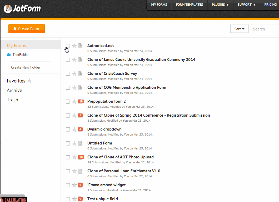Click the JotForm logo
Image resolution: width=279 pixels, height=202 pixels.
(x=22, y=8)
